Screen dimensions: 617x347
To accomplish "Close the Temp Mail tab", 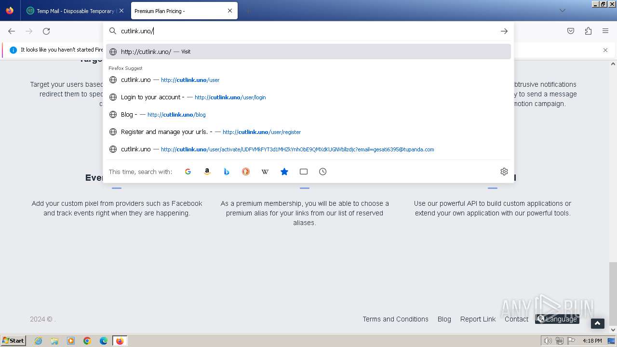I will pos(121,11).
